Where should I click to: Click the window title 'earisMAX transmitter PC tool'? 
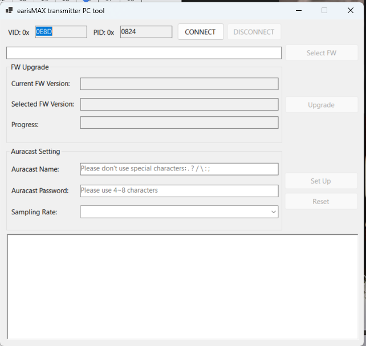60,11
